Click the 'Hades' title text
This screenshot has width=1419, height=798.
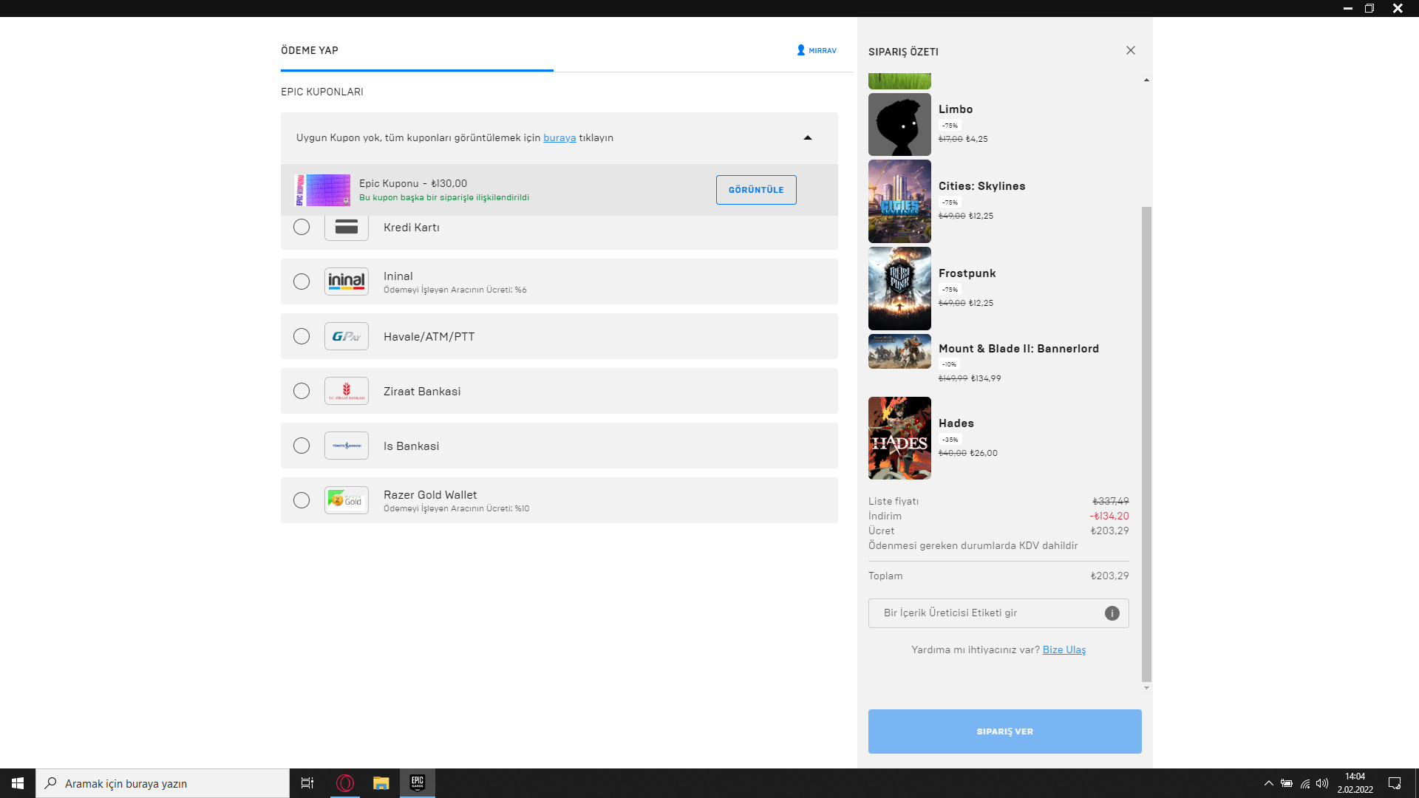[x=956, y=423]
